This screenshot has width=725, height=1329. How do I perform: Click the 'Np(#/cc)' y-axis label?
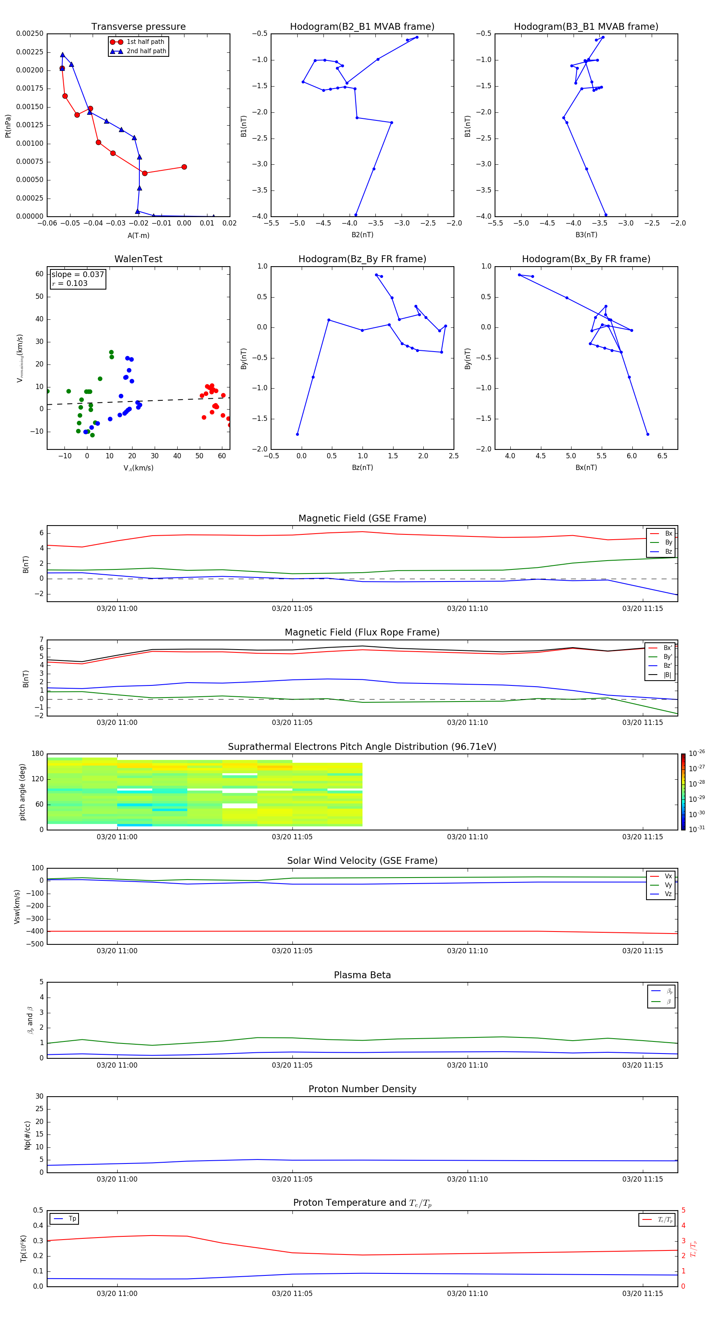pyautogui.click(x=27, y=1135)
